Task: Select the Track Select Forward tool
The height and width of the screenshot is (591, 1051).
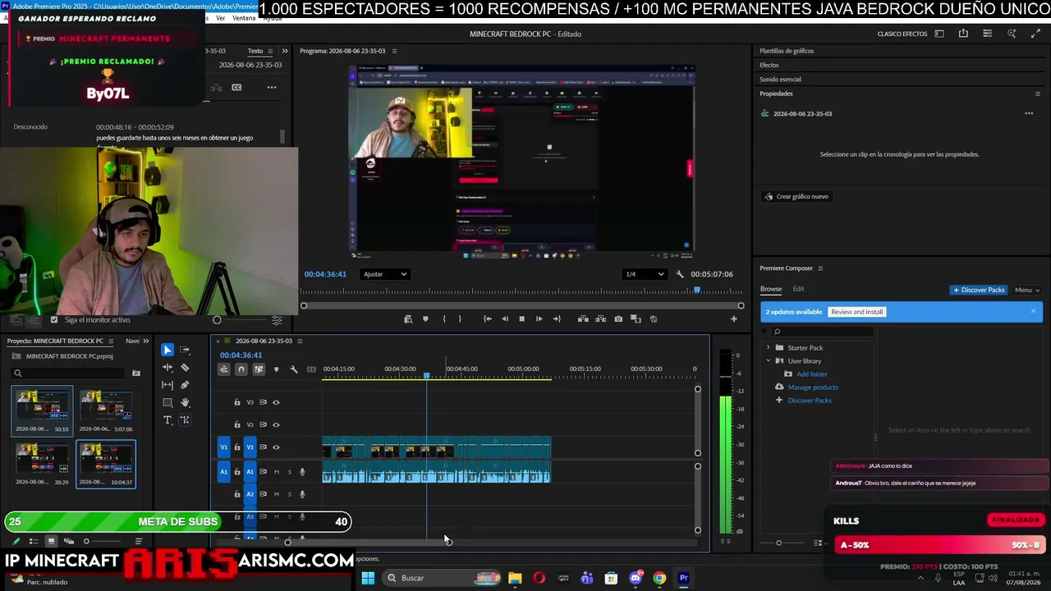Action: (x=185, y=350)
